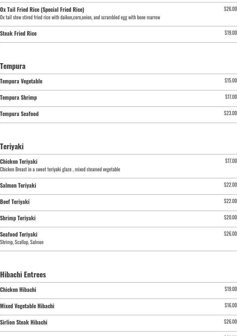Viewport: 237px width, 336px height.
Task: Select the Tempura Shrimp item
Action: [x=18, y=98]
